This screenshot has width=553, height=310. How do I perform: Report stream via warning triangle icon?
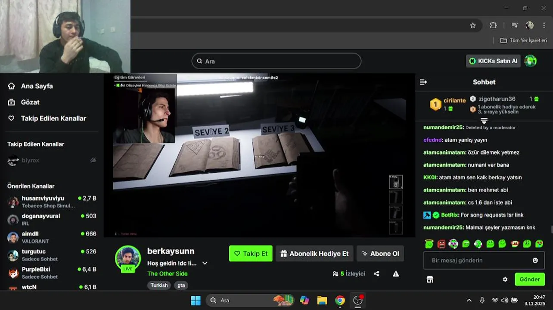pos(396,273)
